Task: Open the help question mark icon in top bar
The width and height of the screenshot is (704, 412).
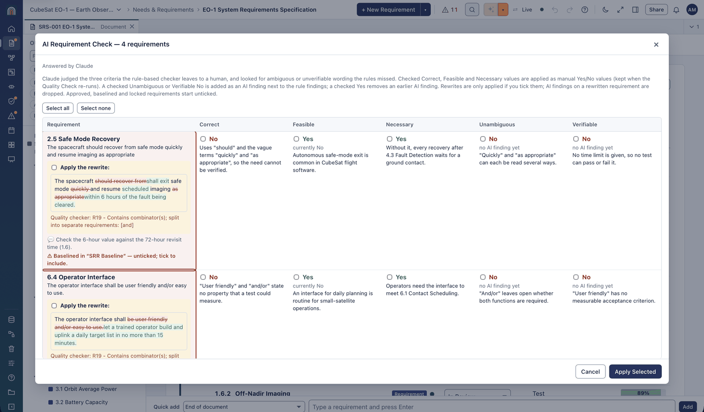Action: (585, 10)
